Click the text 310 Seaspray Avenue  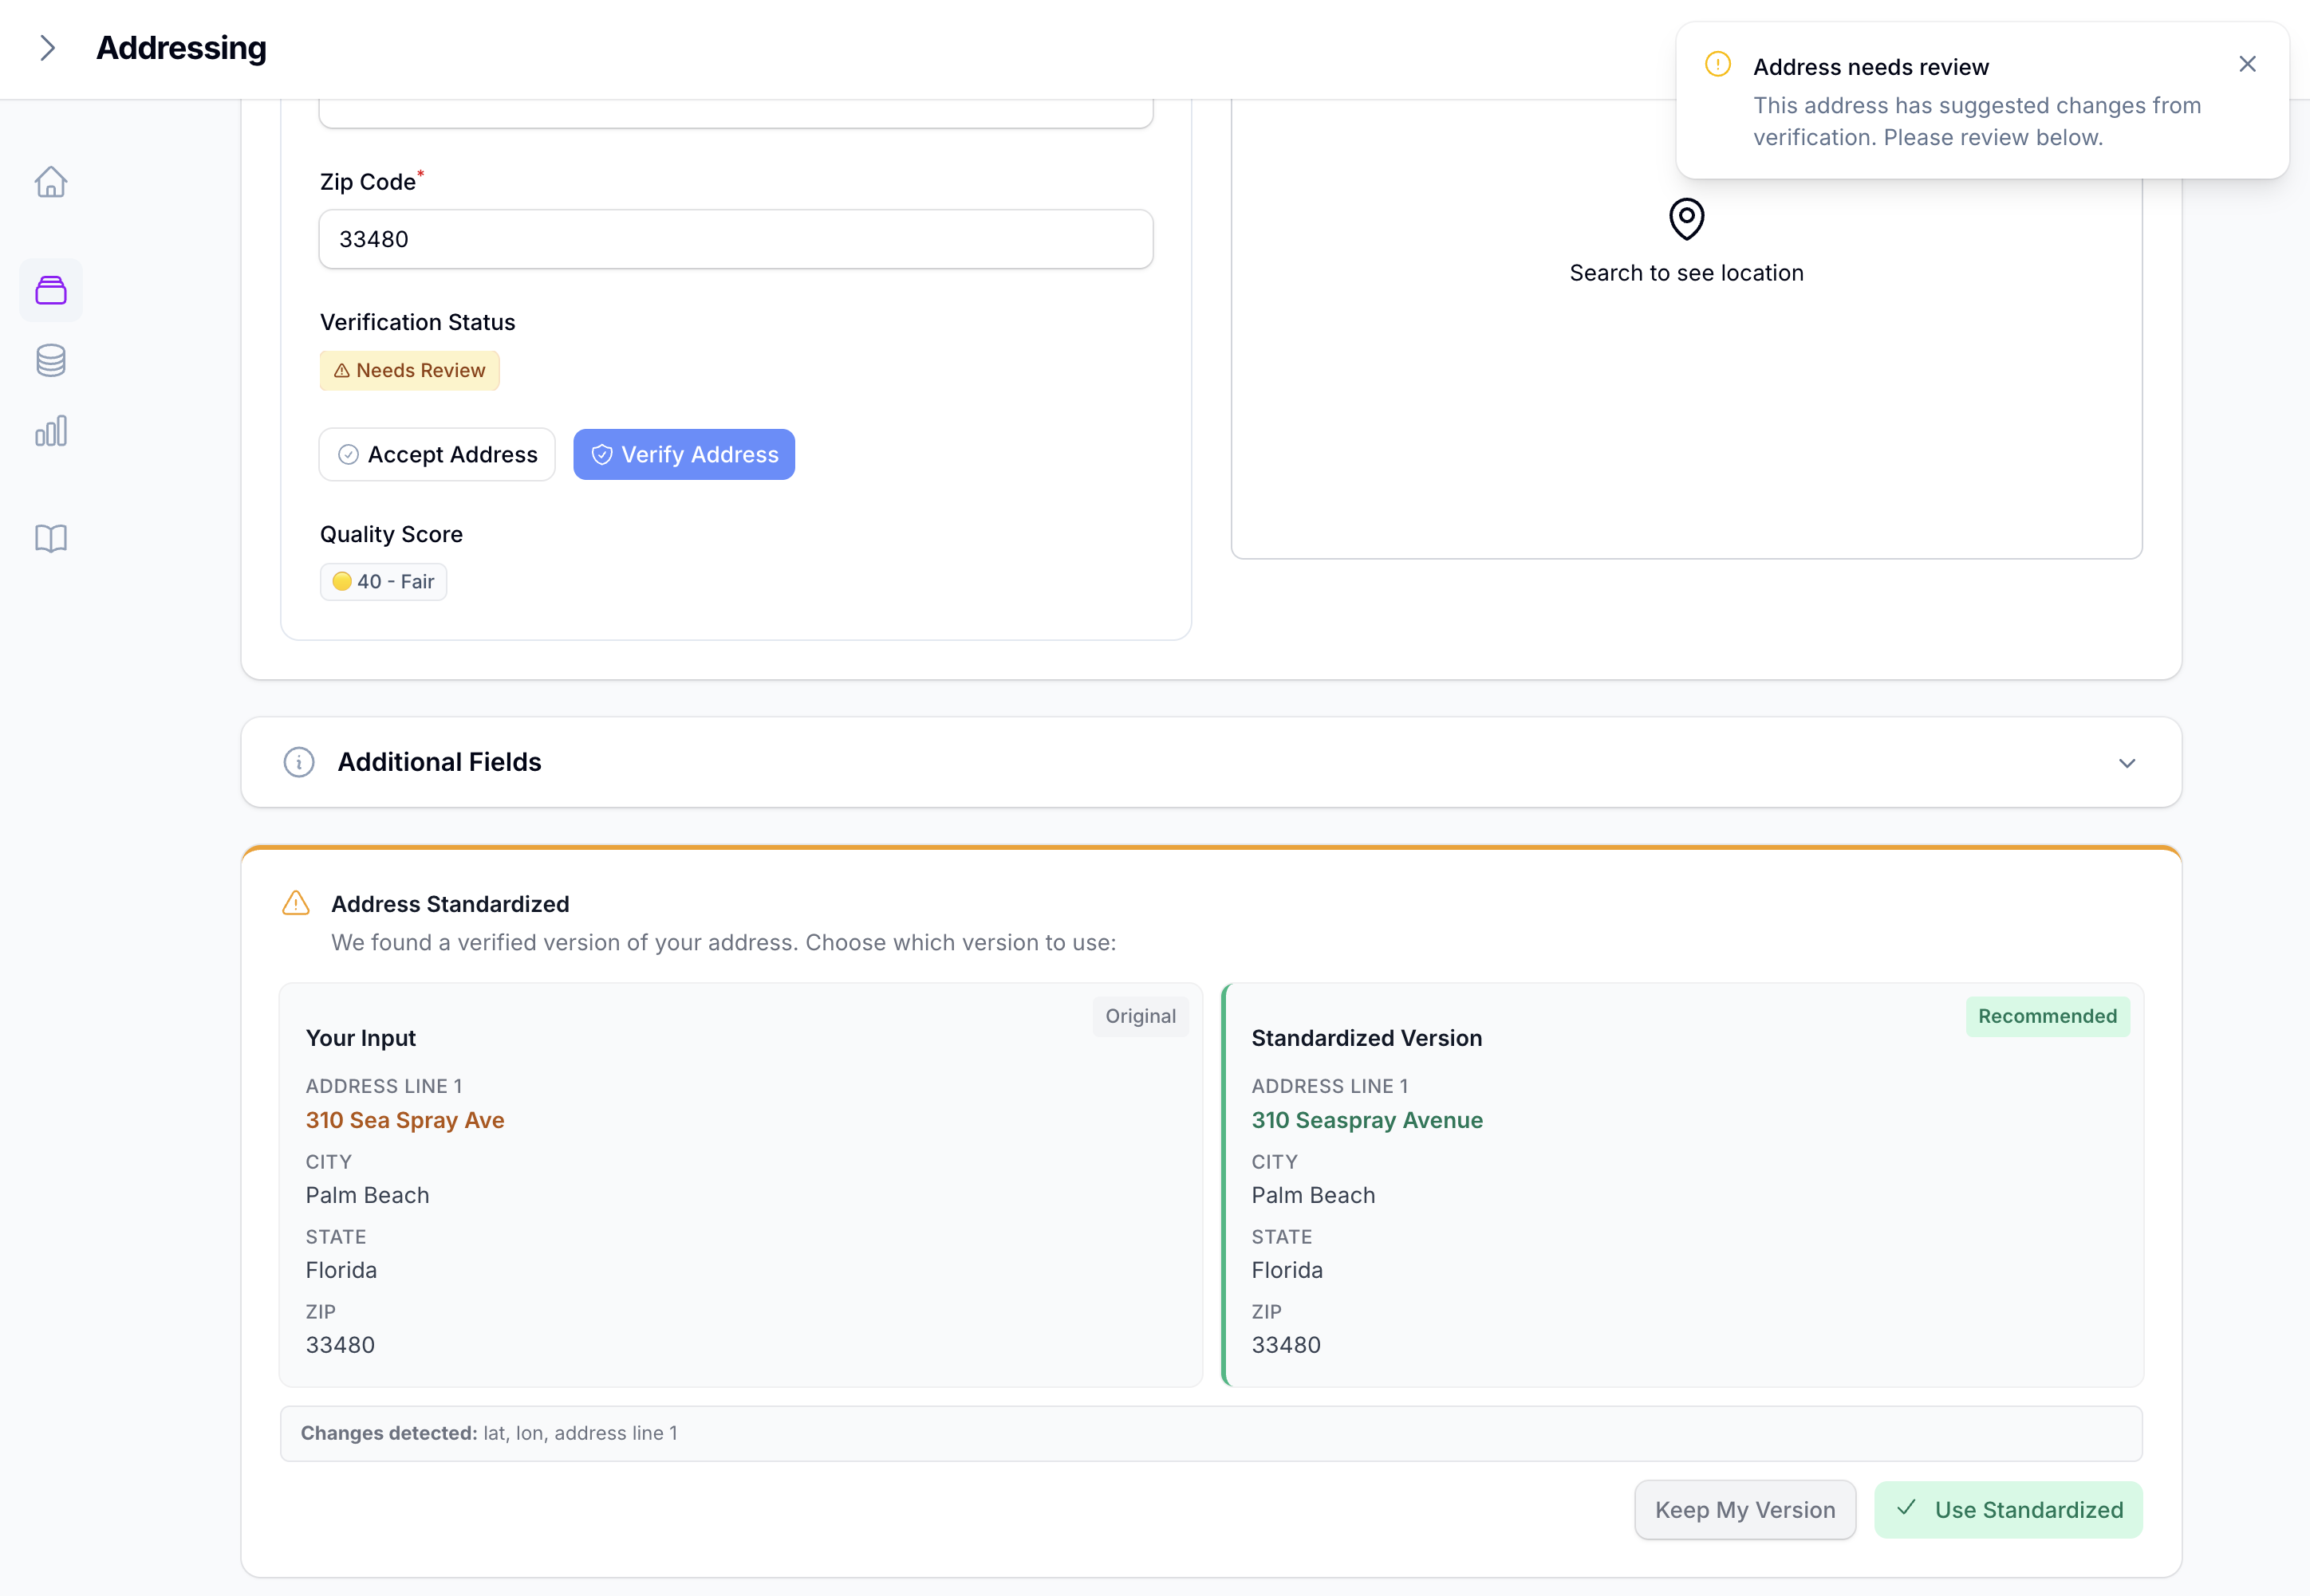click(1366, 1120)
